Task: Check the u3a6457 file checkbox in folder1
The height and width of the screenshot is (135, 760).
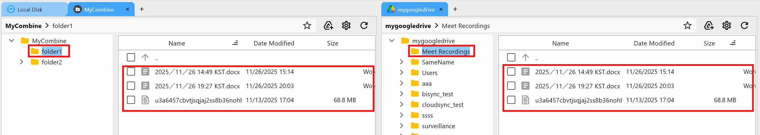Action: pos(131,100)
